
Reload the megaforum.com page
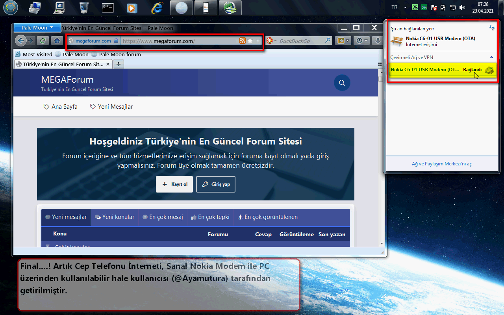coord(43,41)
